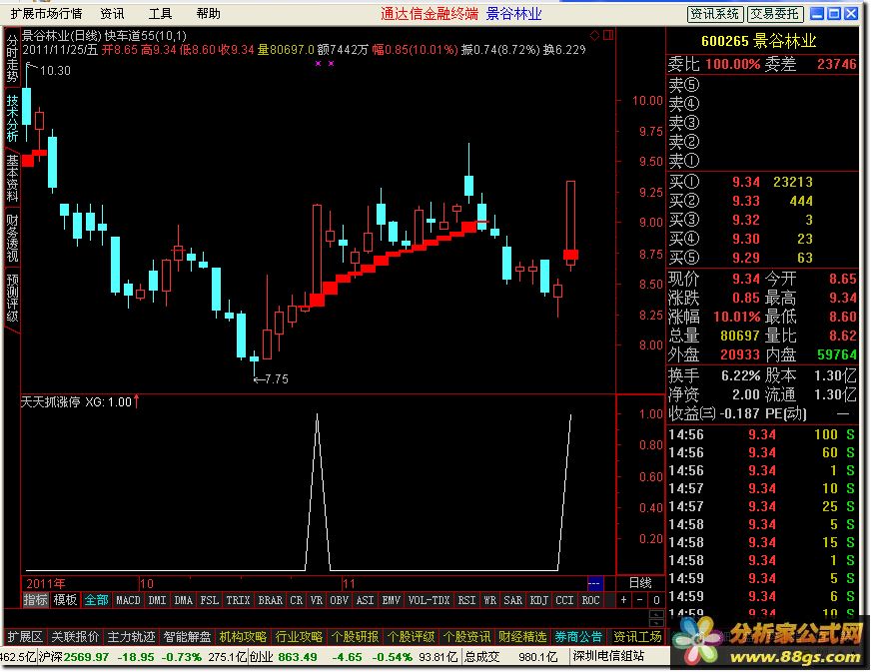
Task: Open the 个股研报 bottom tab
Action: 355,637
